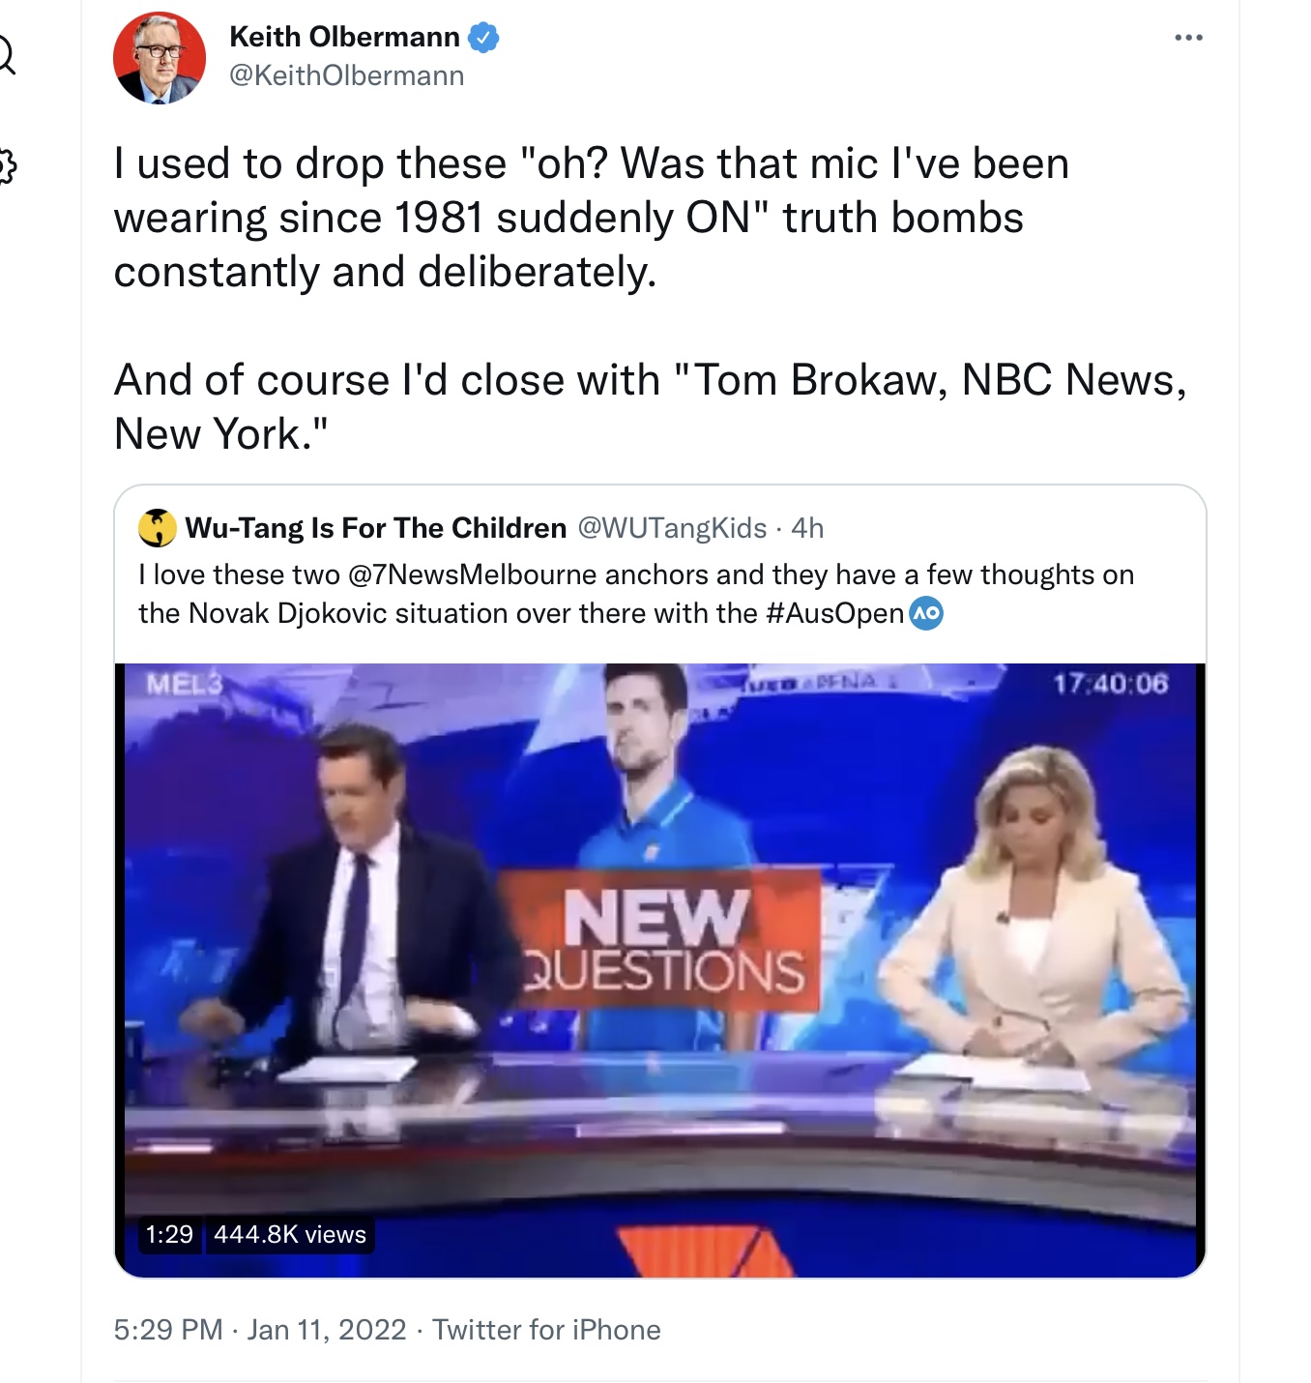Click the 1:29 video duration badge
This screenshot has height=1383, width=1311.
(x=169, y=1234)
